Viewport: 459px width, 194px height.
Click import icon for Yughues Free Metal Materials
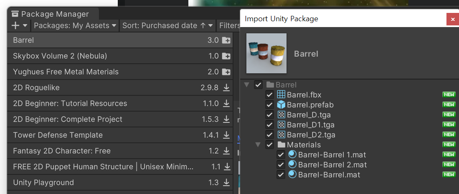(x=226, y=72)
